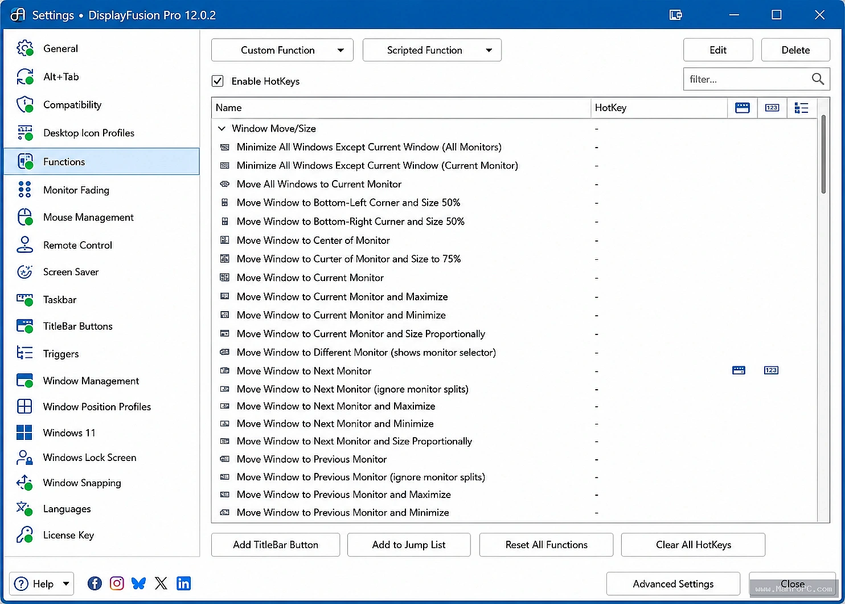Open the General settings section
The width and height of the screenshot is (845, 604).
click(101, 48)
